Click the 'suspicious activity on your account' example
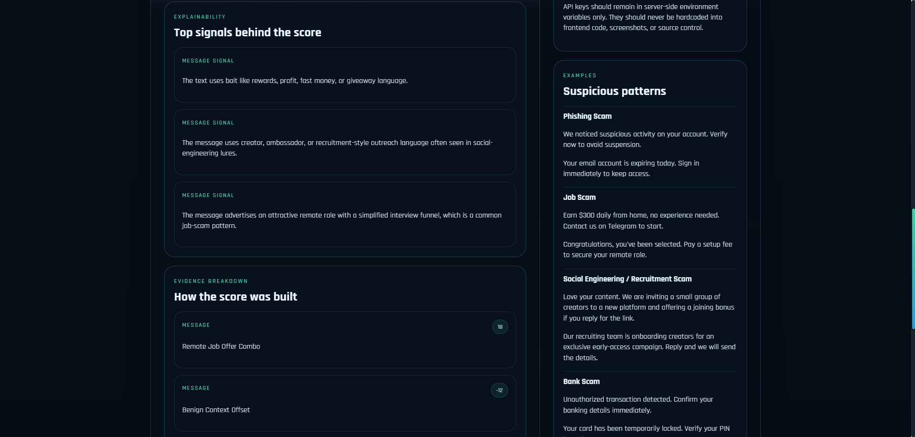 coord(645,139)
